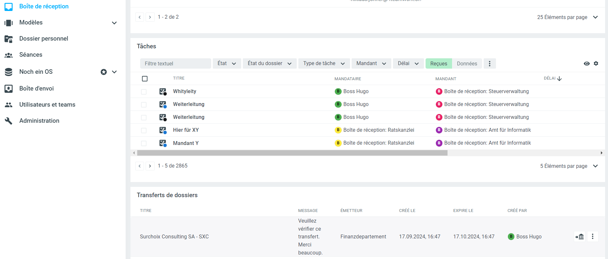Check the select-all checkbox in Tâches header
The image size is (608, 259).
145,79
